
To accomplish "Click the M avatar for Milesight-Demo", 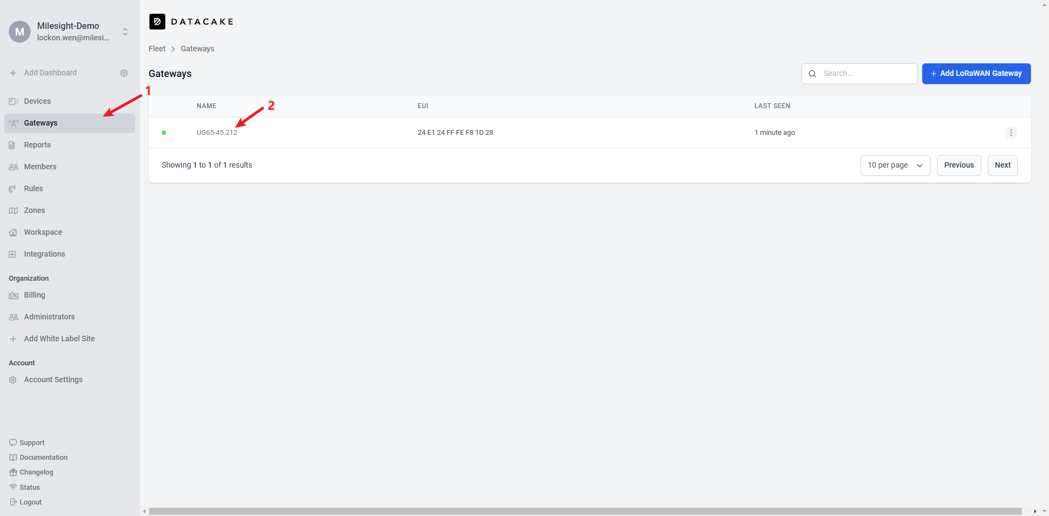I will click(20, 32).
